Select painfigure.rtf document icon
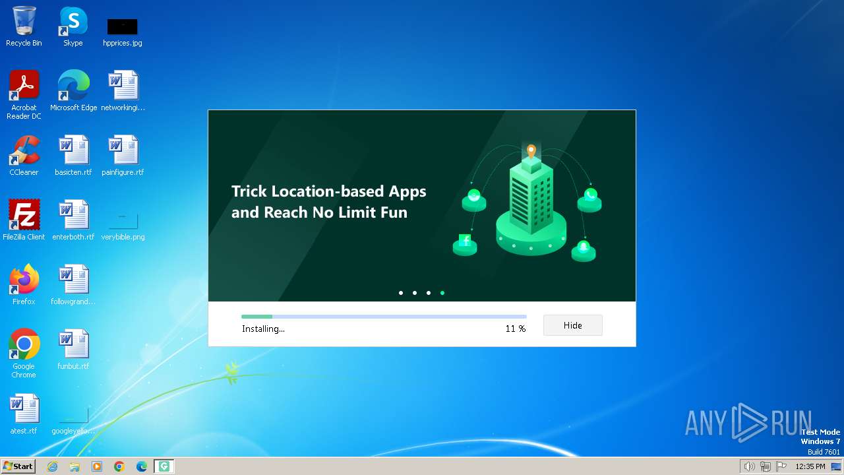This screenshot has width=844, height=475. 123,156
